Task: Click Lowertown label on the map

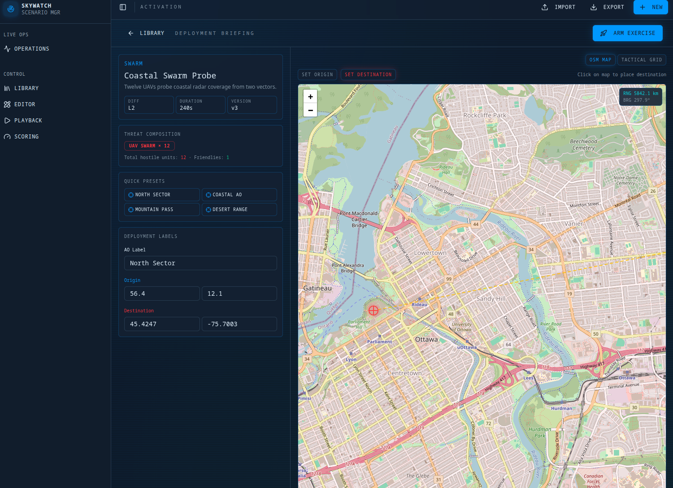Action: 430,253
